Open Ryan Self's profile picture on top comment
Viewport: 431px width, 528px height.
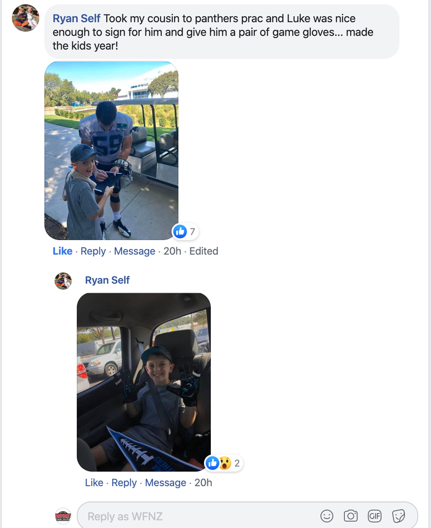[26, 18]
